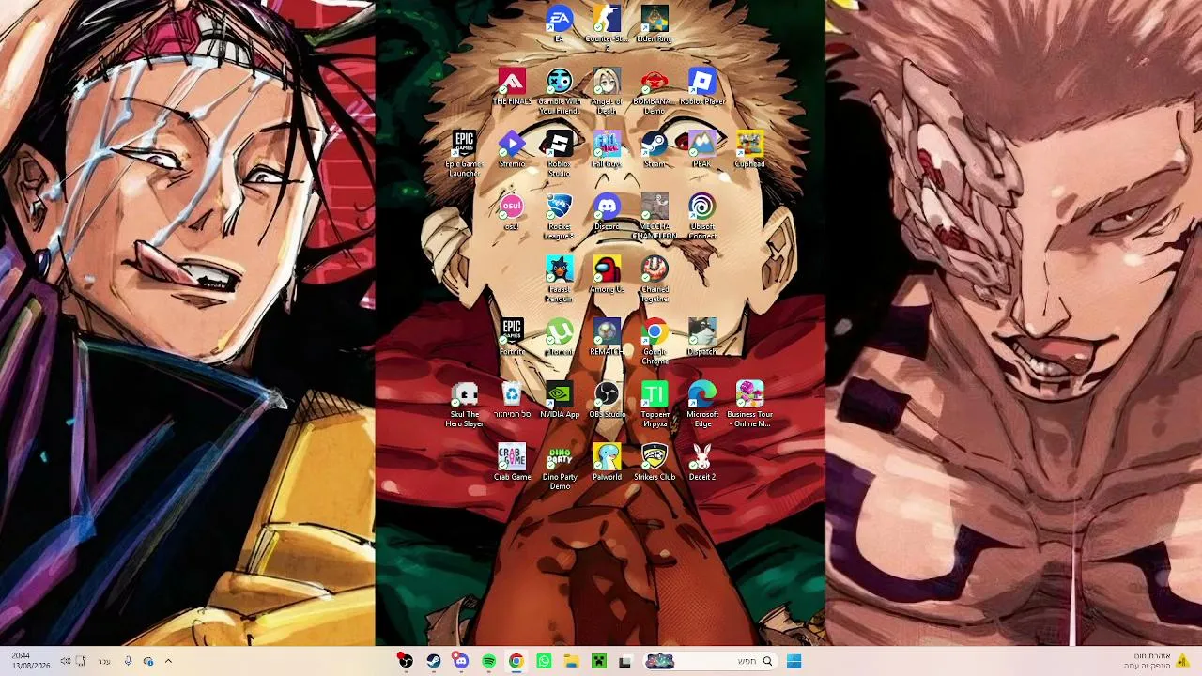Select the MECCHA CHAMELEON desktop icon
This screenshot has width=1202, height=676.
click(655, 218)
